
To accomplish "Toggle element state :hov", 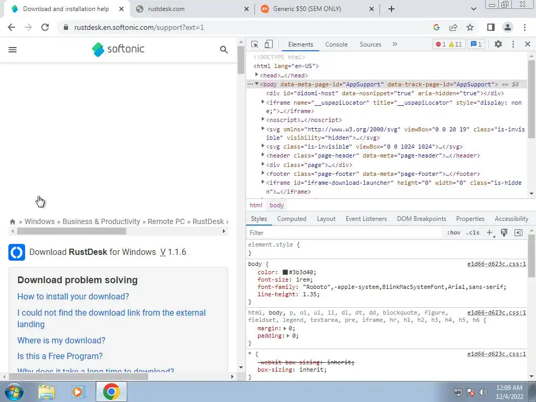I will click(x=454, y=233).
